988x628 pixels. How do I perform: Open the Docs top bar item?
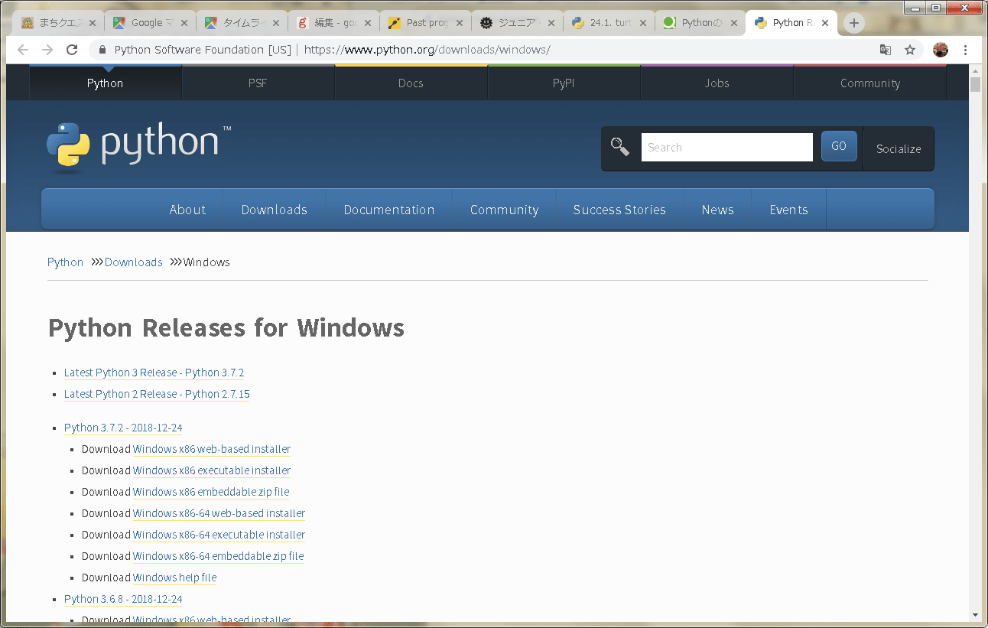(411, 83)
